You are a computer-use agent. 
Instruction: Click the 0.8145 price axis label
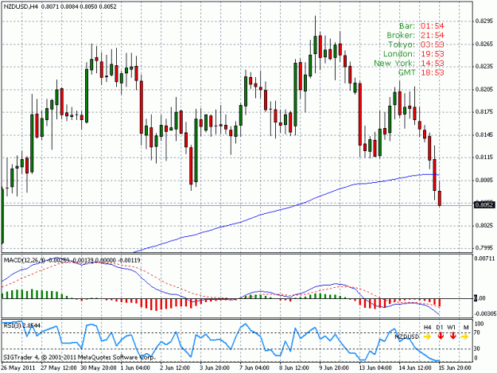coord(484,134)
